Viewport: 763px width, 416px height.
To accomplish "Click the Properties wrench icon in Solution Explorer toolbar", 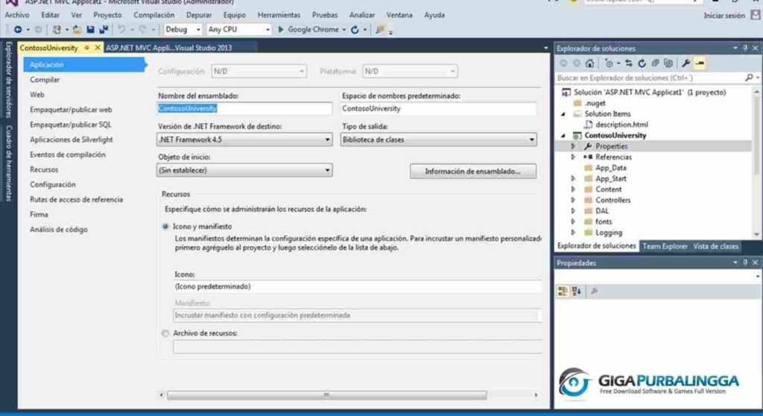I will point(686,63).
